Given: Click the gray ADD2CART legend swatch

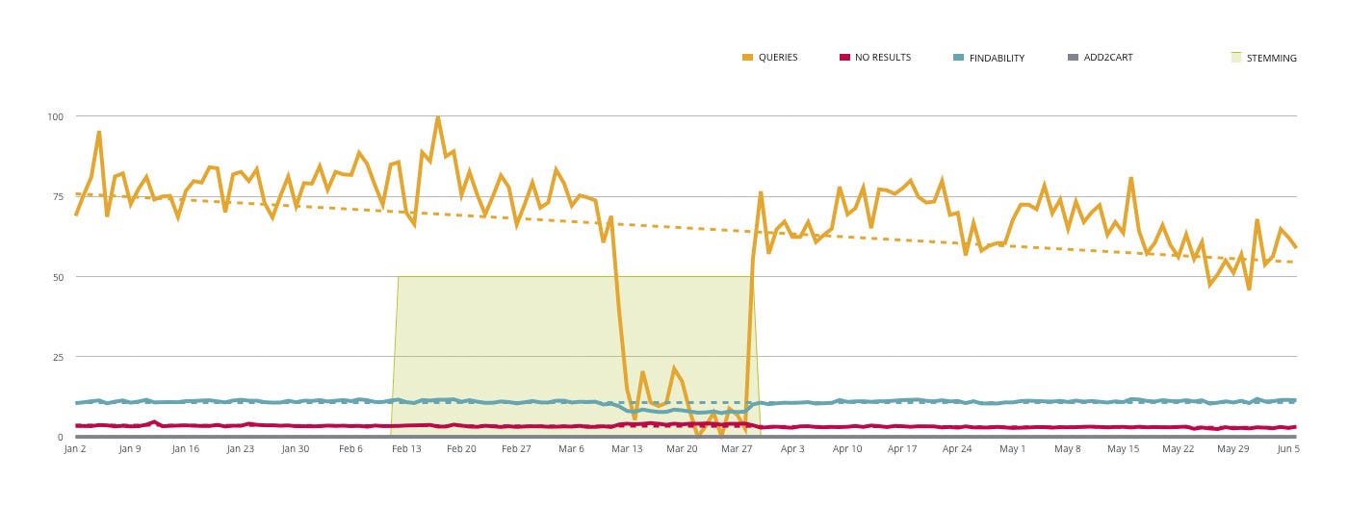Looking at the screenshot, I should click(x=1074, y=58).
